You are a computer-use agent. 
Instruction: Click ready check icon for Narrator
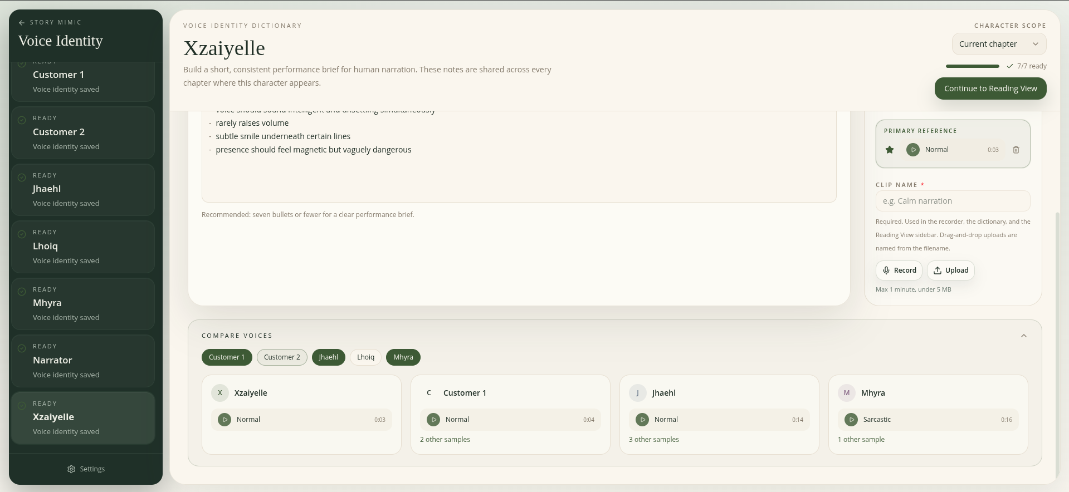[22, 348]
